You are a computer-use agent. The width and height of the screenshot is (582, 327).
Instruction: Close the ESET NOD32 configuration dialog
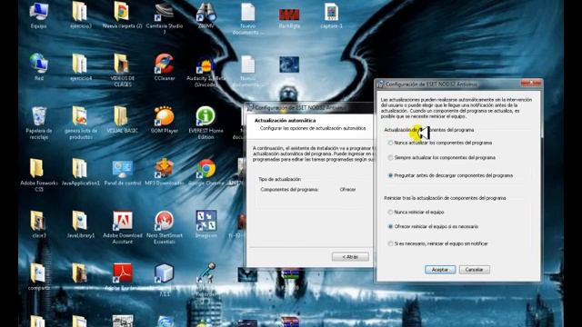coord(531,83)
